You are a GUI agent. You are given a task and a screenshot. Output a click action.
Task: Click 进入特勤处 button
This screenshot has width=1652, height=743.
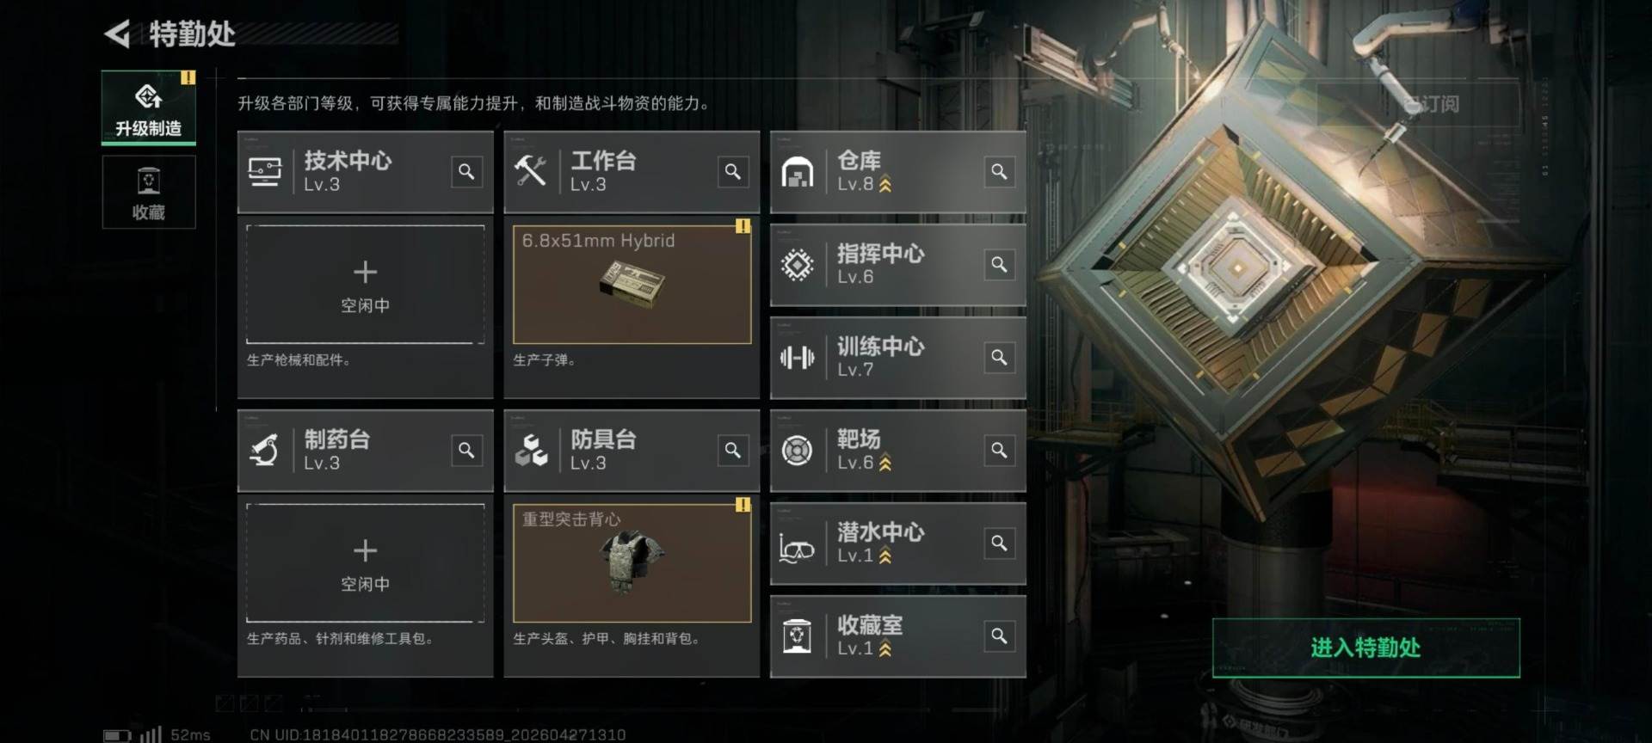click(1365, 648)
